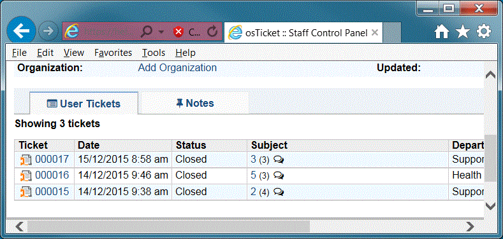The width and height of the screenshot is (503, 239).
Task: Open the Help menu
Action: point(186,53)
